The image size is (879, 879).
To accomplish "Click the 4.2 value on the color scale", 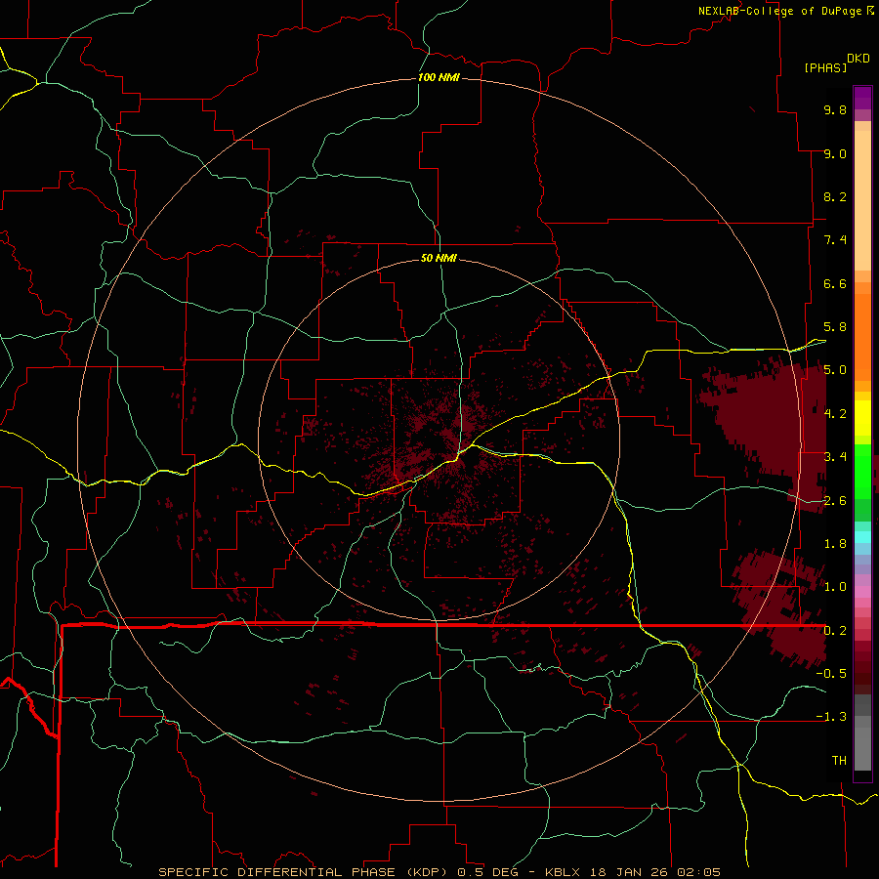I will [835, 414].
